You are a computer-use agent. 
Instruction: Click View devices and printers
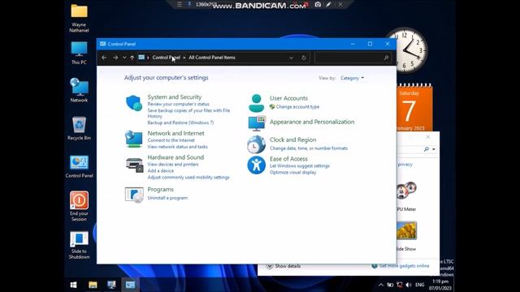coord(173,165)
